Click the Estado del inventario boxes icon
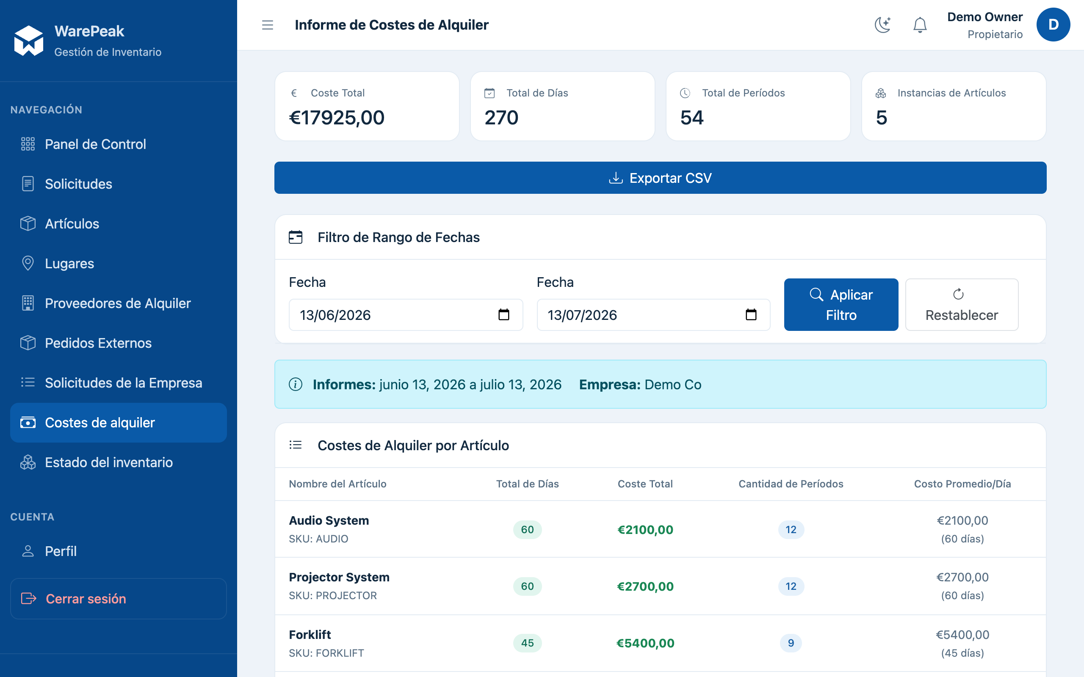Screen dimensions: 1084x677 [x=28, y=462]
